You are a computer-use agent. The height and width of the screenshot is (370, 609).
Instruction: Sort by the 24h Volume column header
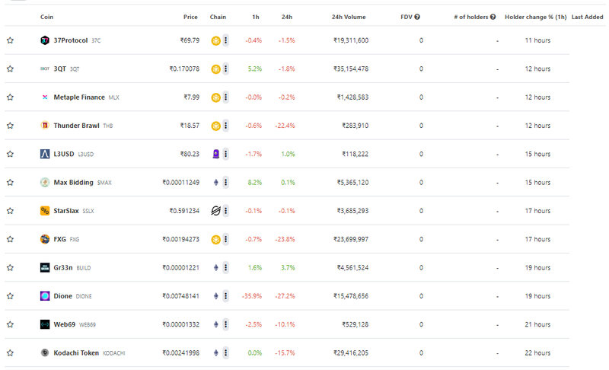pyautogui.click(x=349, y=17)
